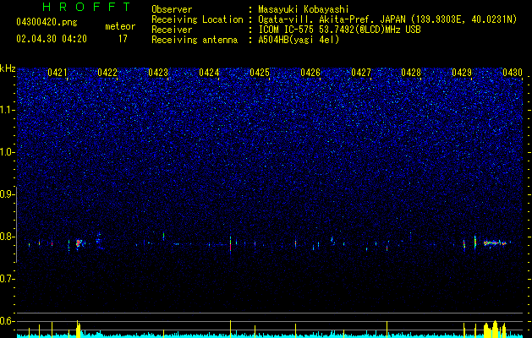Click the yellow intensity peaks near 0429
The image size is (532, 338).
pos(495,329)
